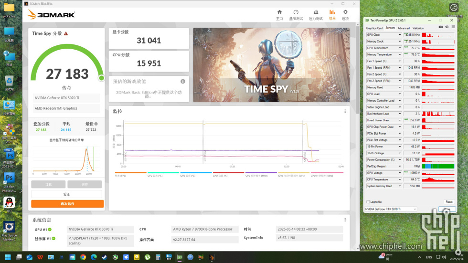Open the stress test chart icon in 3DMark
468x263 pixels.
pyautogui.click(x=315, y=14)
